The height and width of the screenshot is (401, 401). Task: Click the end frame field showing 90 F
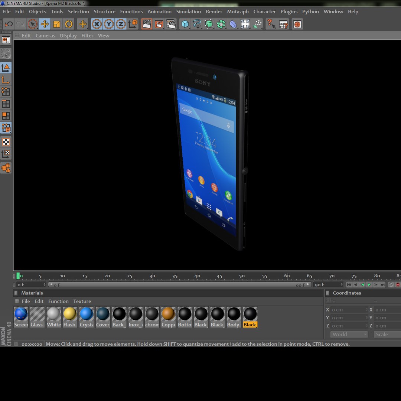[x=328, y=285]
